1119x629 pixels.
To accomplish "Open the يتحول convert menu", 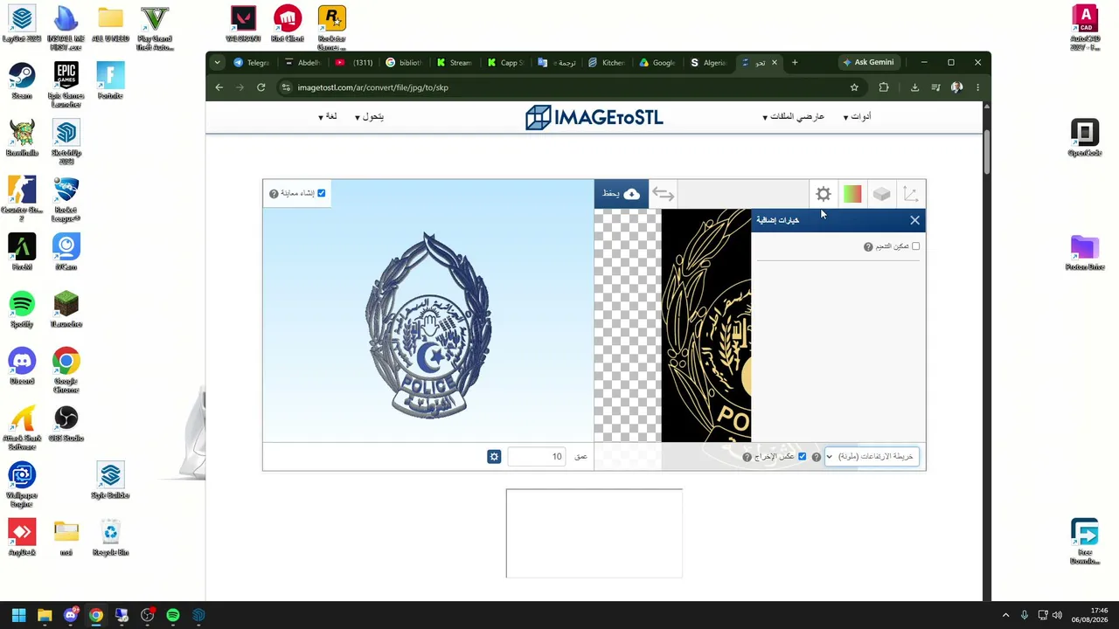I will click(x=369, y=117).
